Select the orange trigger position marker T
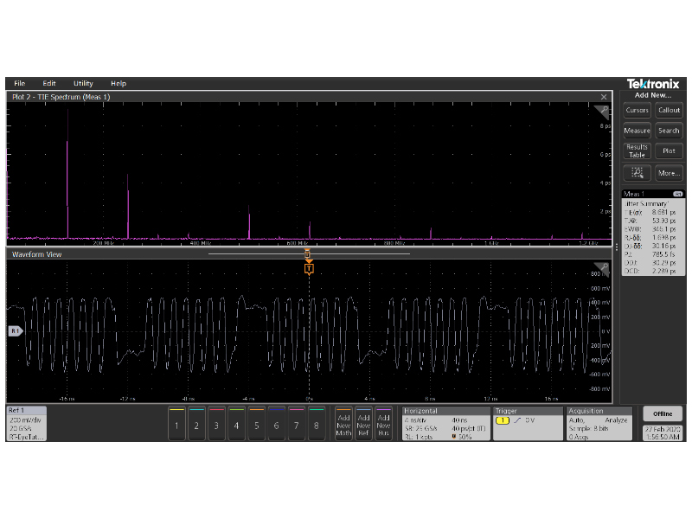 coord(309,268)
